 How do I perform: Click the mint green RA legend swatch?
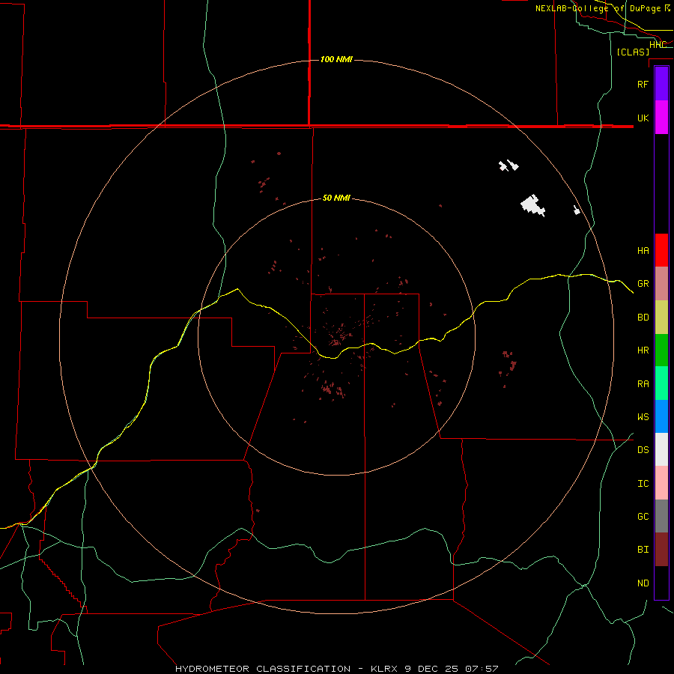point(661,383)
